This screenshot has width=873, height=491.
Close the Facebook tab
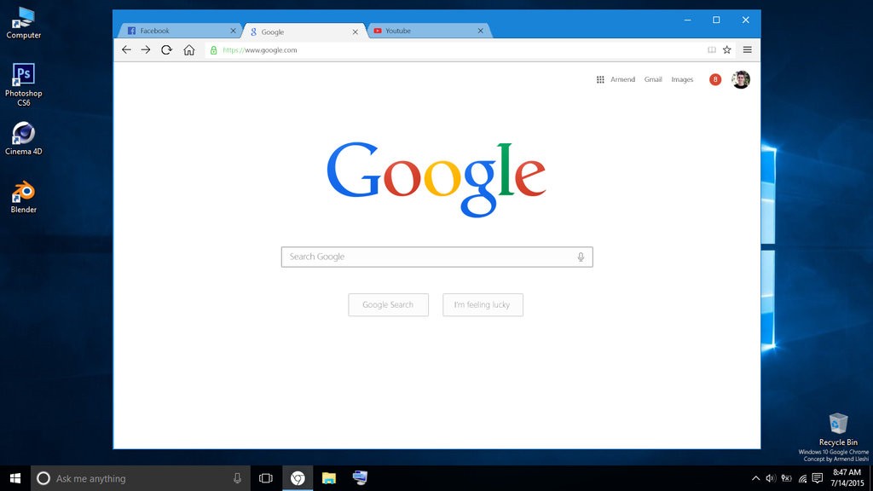pos(234,31)
